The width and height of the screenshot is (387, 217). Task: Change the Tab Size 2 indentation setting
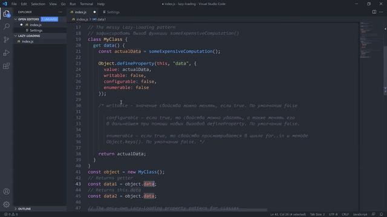317,215
